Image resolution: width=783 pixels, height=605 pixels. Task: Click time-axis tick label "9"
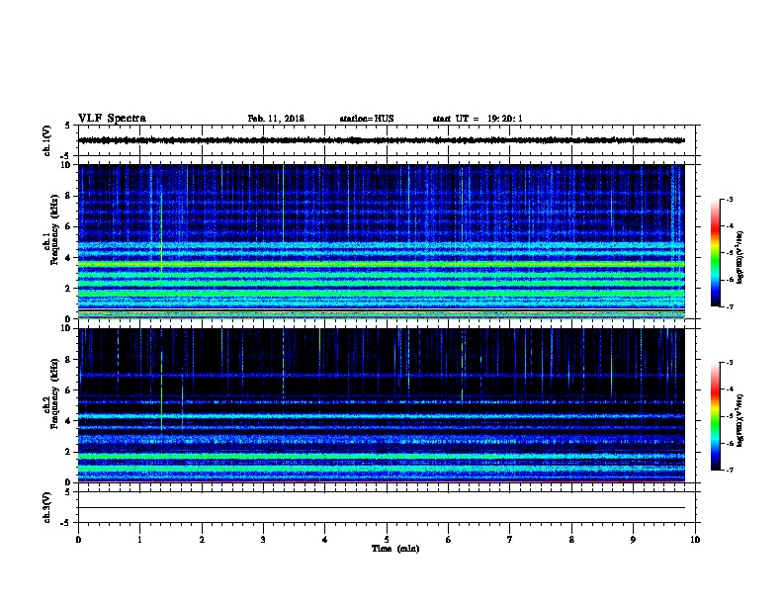coord(633,539)
